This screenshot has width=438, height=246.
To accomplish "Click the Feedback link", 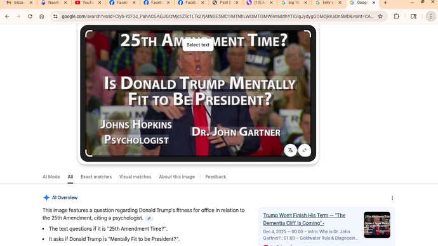I will (x=216, y=177).
